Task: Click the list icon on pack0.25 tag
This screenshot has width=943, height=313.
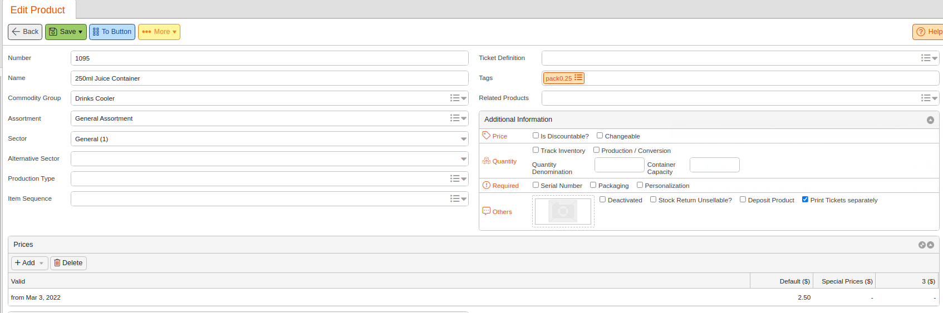Action: click(578, 78)
